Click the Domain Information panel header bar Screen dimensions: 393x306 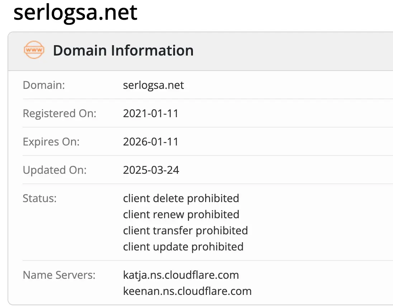(200, 51)
